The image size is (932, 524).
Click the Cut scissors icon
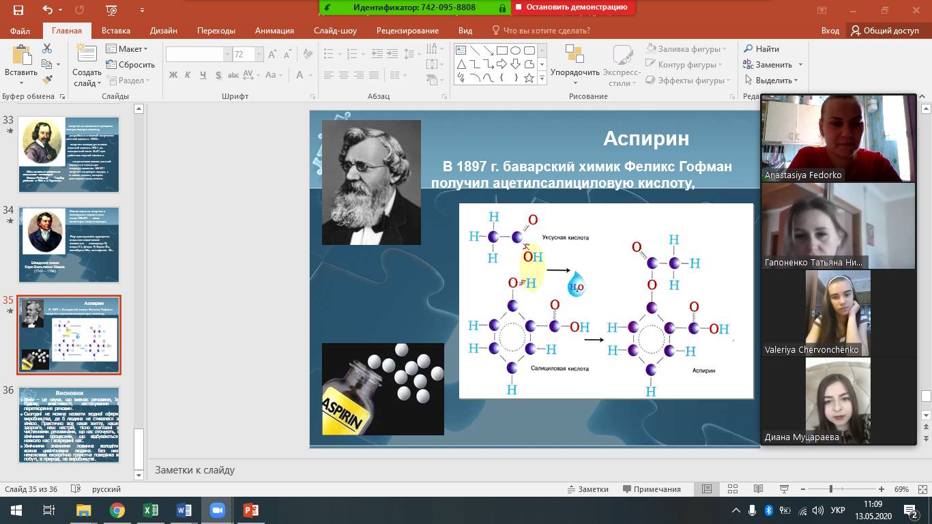pyautogui.click(x=47, y=48)
